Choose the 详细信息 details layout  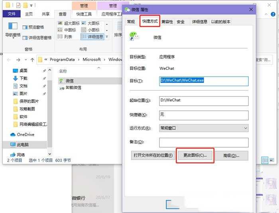click(92, 37)
